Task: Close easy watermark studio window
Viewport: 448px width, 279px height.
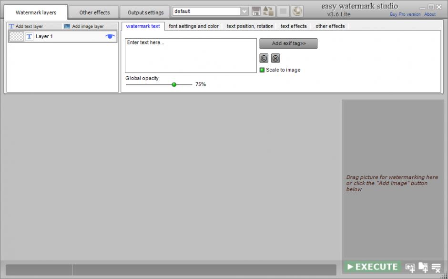Action: coord(439,7)
